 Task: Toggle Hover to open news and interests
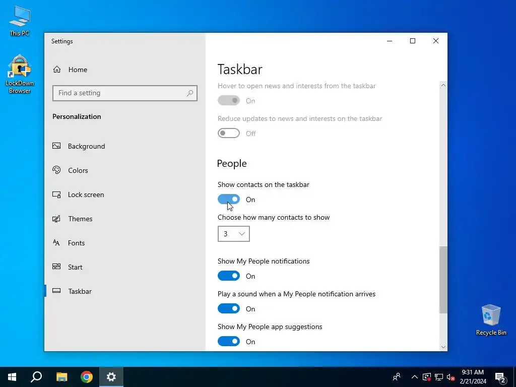[229, 100]
